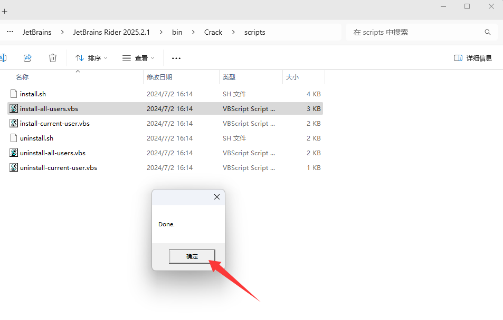This screenshot has width=503, height=320.
Task: Click the 1 KB size of uninstall-current-user.vbs
Action: [x=314, y=168]
